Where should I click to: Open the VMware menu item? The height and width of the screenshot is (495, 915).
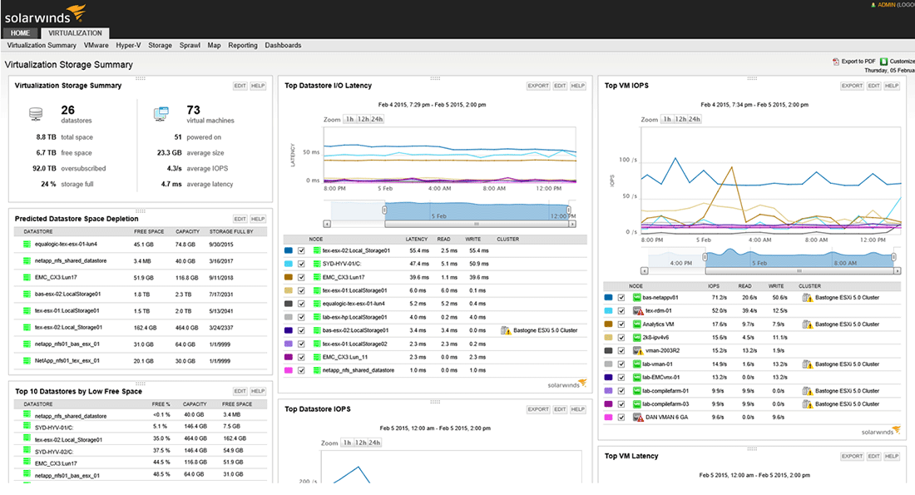(96, 46)
